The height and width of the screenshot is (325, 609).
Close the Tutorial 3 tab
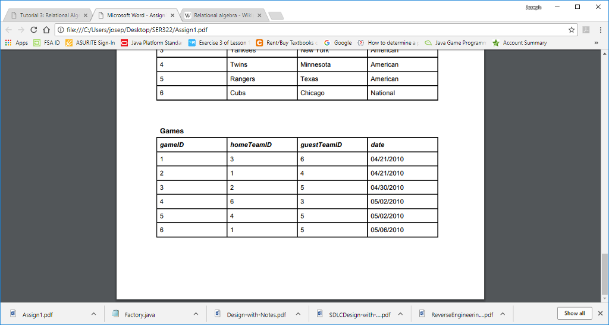click(x=86, y=15)
